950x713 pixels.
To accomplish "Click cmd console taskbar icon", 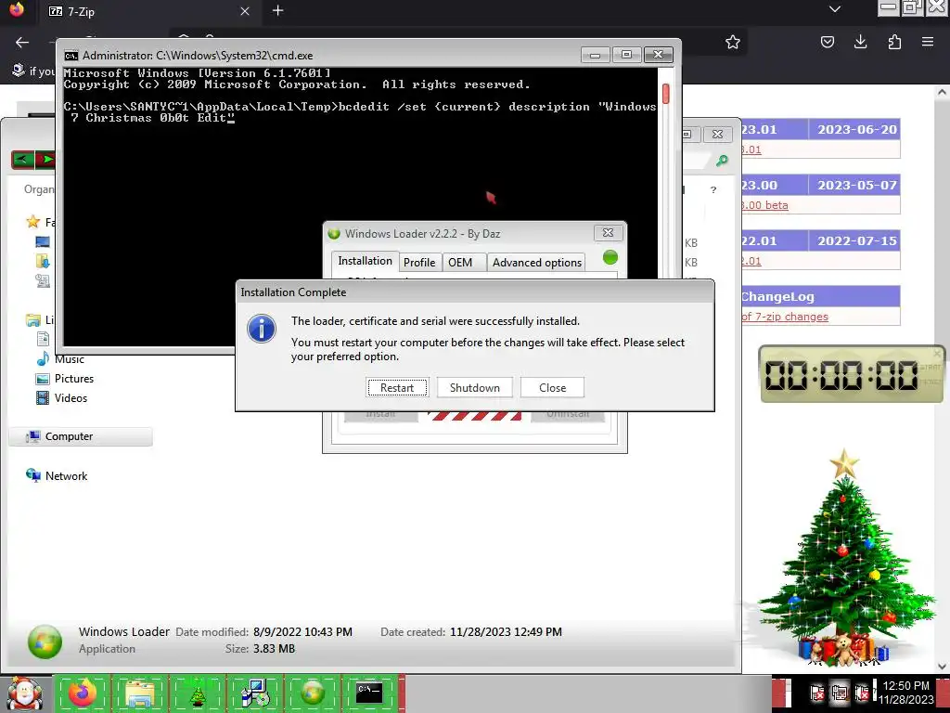I will [369, 693].
